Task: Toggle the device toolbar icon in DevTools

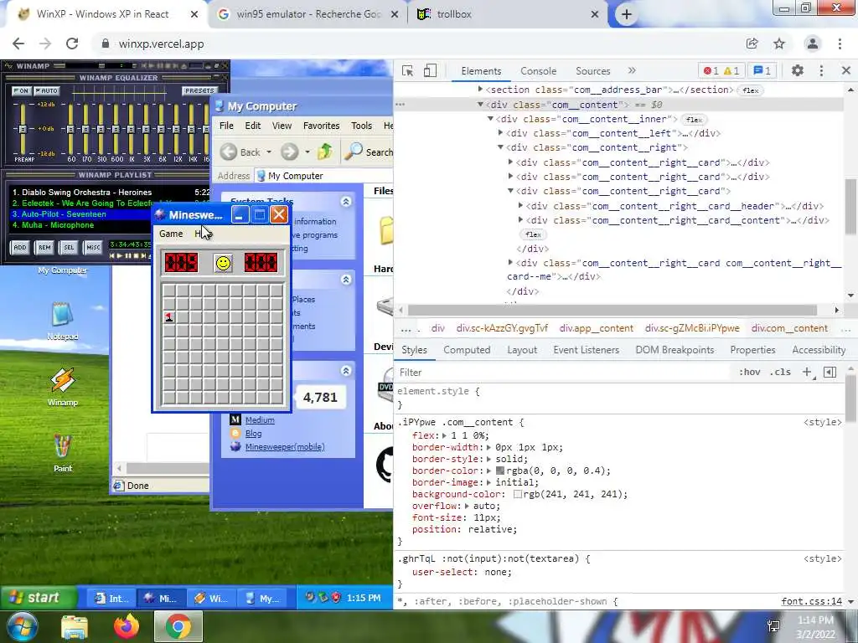Action: click(x=430, y=70)
